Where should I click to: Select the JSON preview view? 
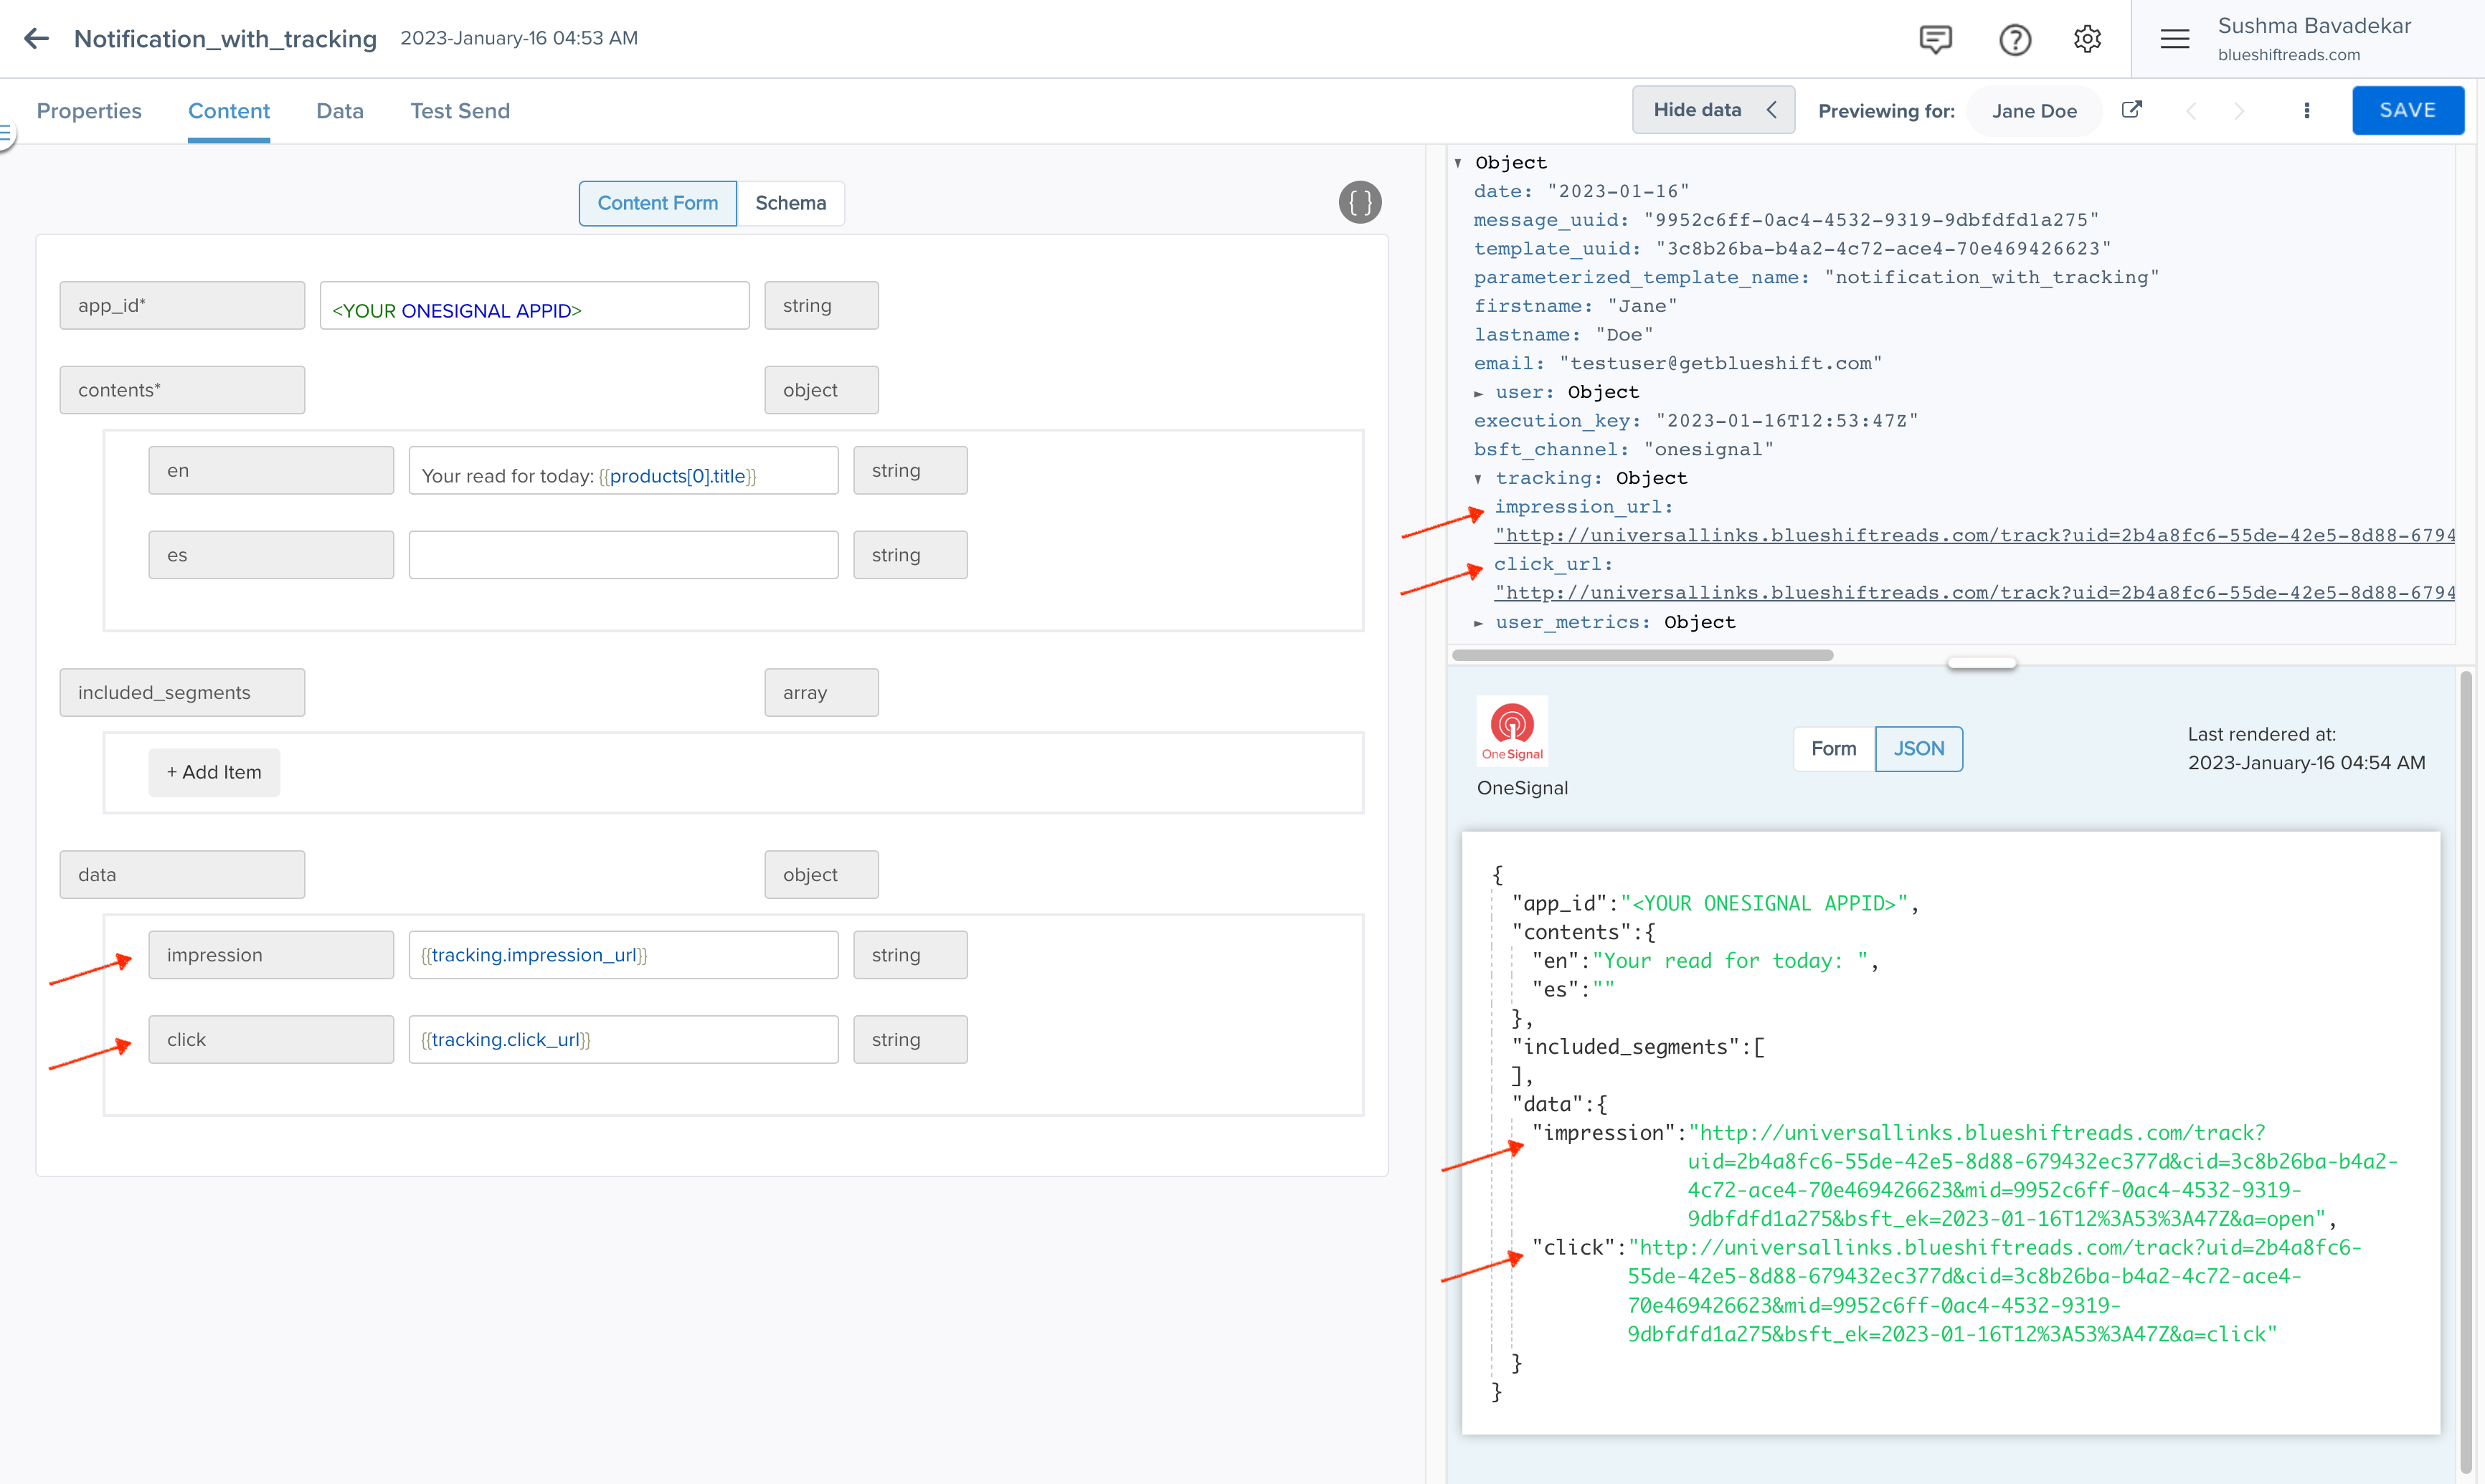(1918, 749)
